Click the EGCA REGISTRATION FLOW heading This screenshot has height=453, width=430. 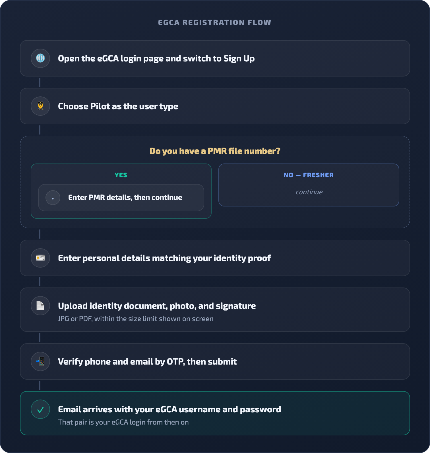[215, 22]
